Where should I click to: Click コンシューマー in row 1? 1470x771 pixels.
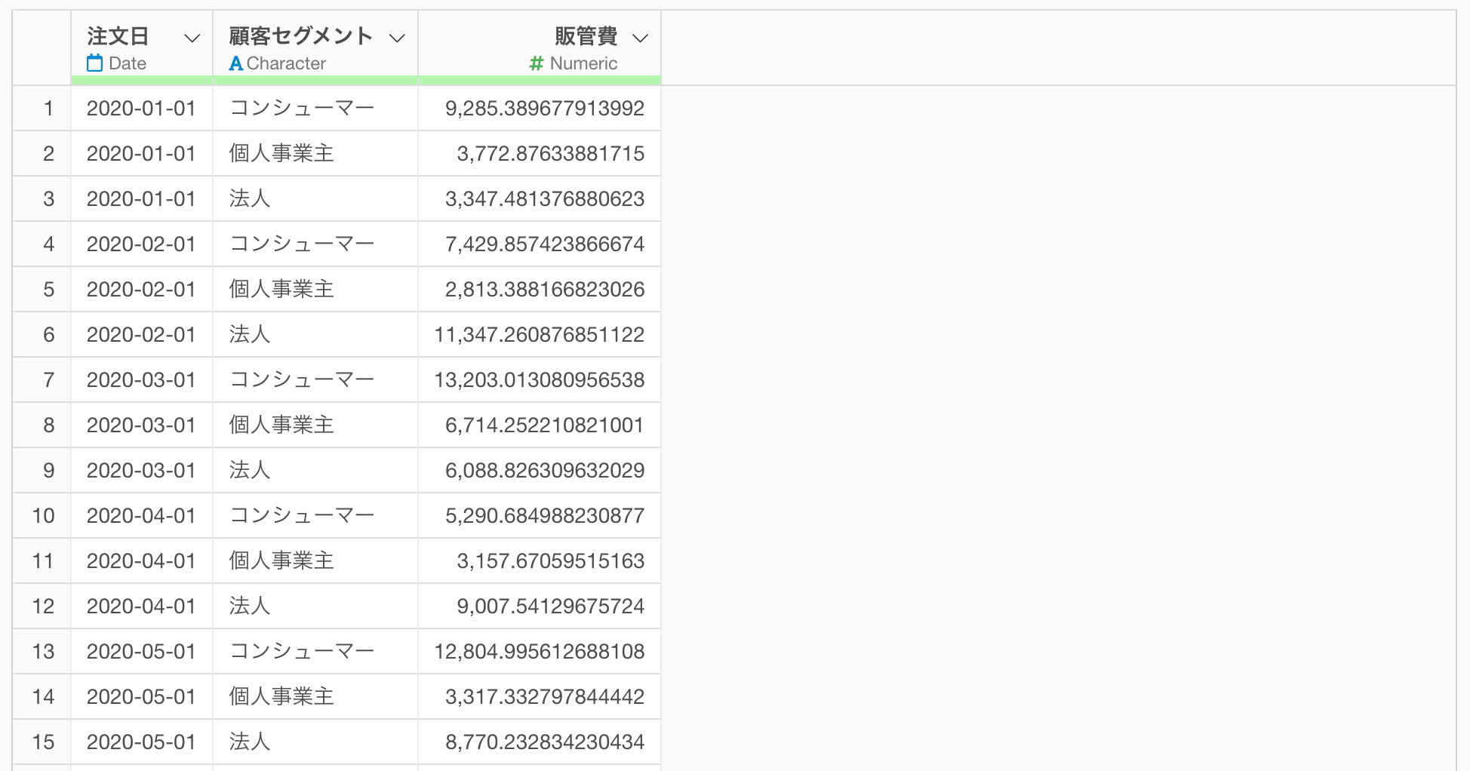[x=302, y=109]
